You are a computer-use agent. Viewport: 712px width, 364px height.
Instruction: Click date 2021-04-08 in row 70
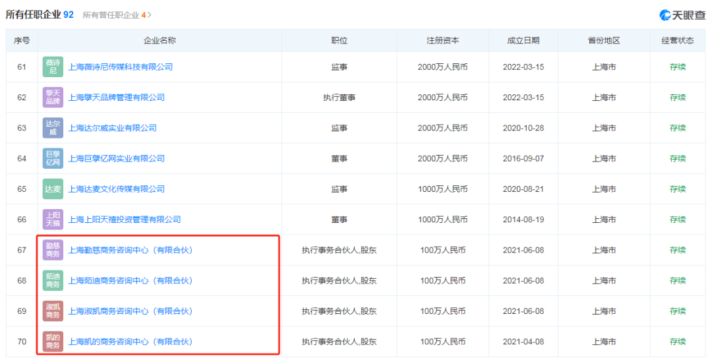(523, 342)
